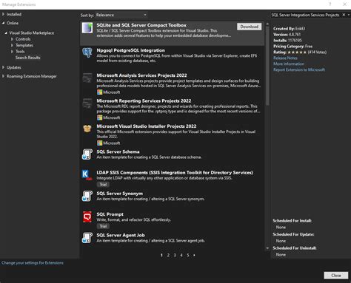Select Microsoft Reporting Services Projects 2022 title
Viewport: 351px width, 283px height.
click(144, 100)
